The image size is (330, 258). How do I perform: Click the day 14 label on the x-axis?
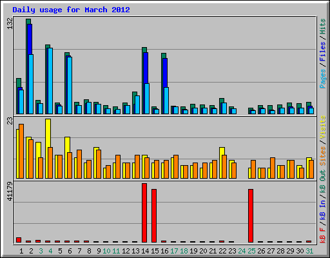click(x=145, y=251)
